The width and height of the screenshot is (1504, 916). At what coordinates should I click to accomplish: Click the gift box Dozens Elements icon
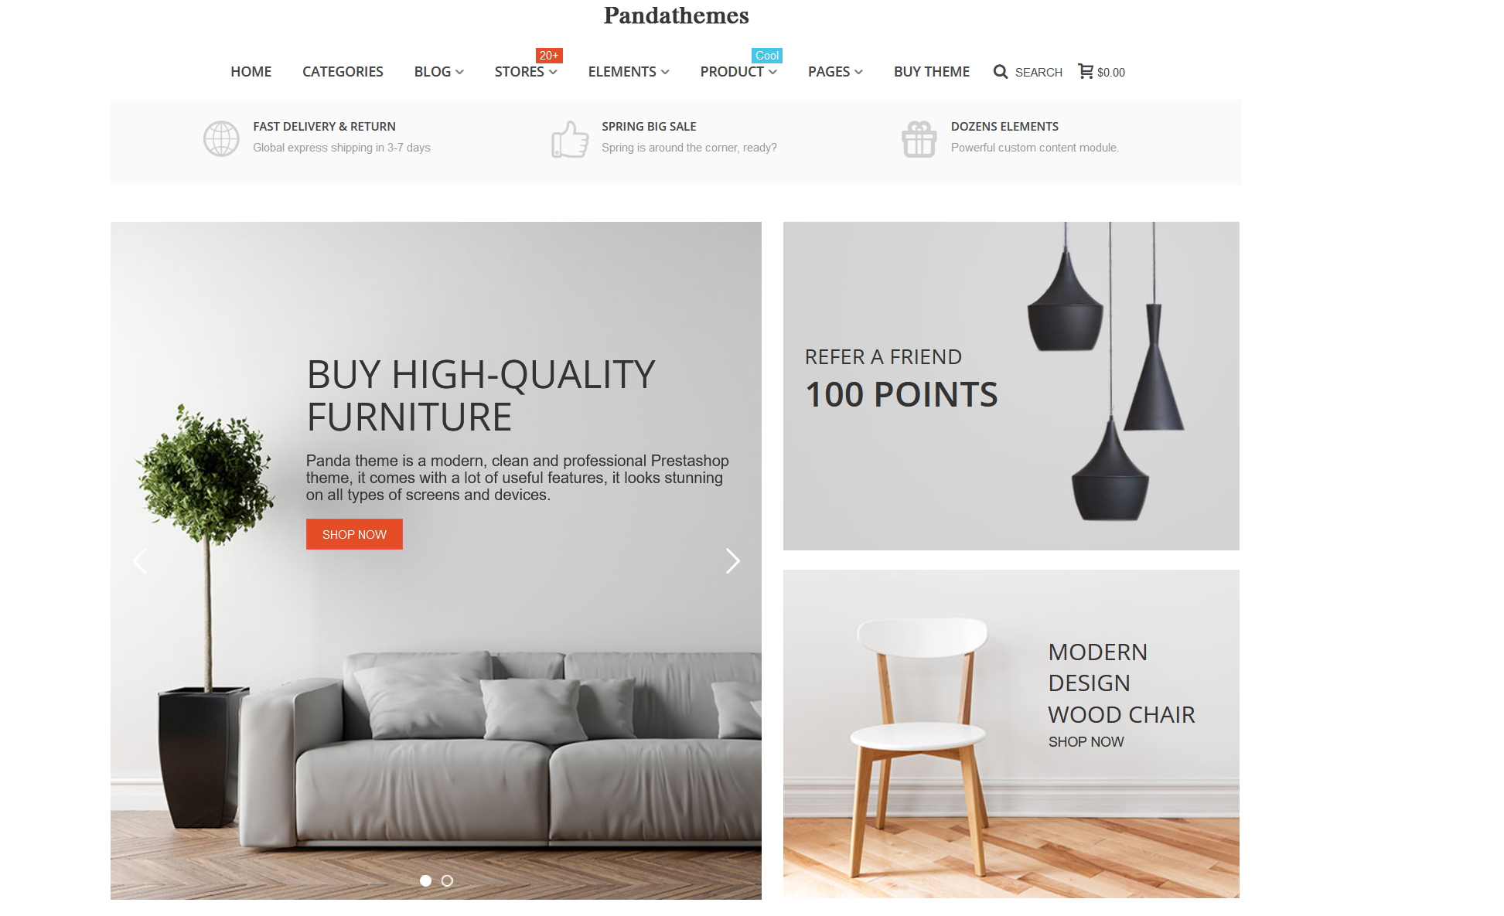click(x=919, y=139)
